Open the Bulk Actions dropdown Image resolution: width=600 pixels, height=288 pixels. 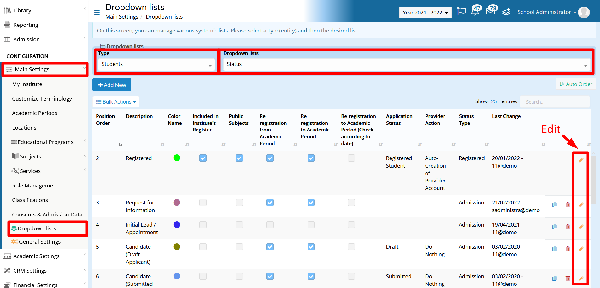116,102
